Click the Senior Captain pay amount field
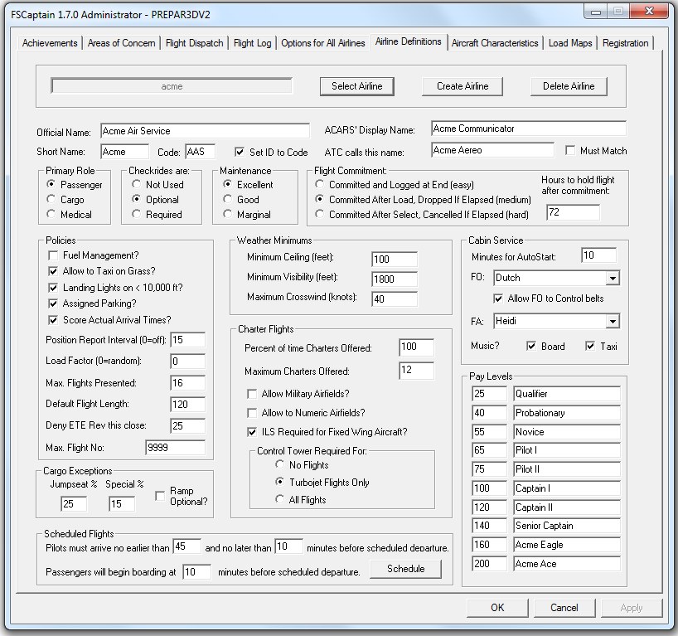678x636 pixels. (x=490, y=526)
